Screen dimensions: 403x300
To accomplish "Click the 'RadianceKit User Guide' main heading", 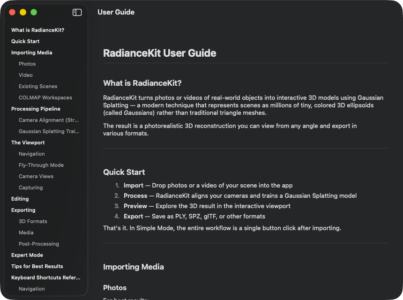I will [160, 53].
